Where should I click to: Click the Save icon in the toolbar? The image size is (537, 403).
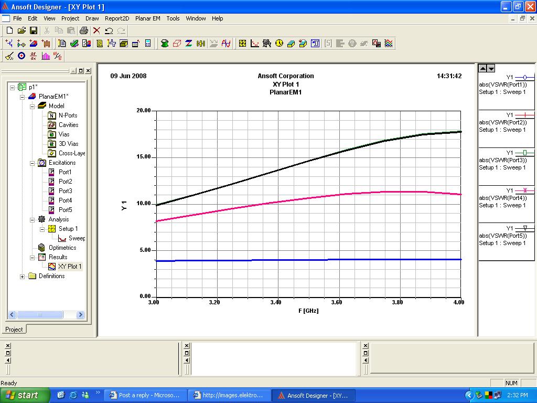point(34,31)
